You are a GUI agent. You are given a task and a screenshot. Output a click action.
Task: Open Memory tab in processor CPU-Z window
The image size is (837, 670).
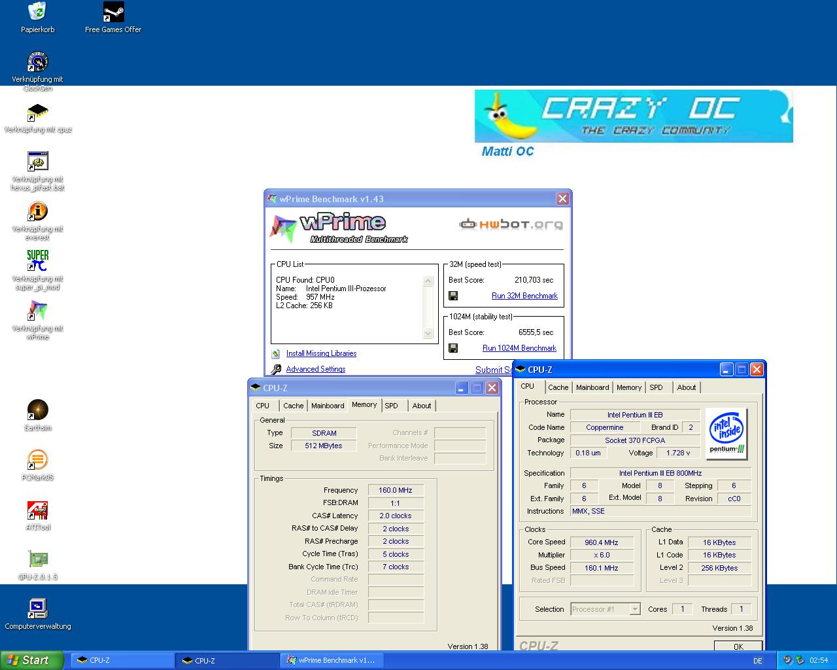click(x=629, y=387)
